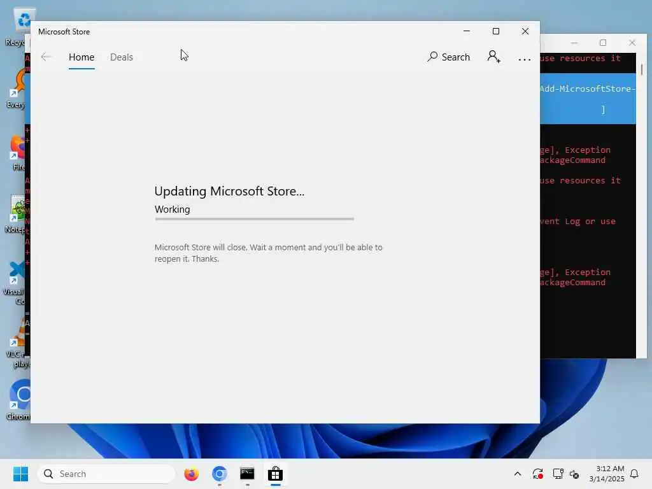Select the Firefox desktop shortcut

coord(18,152)
